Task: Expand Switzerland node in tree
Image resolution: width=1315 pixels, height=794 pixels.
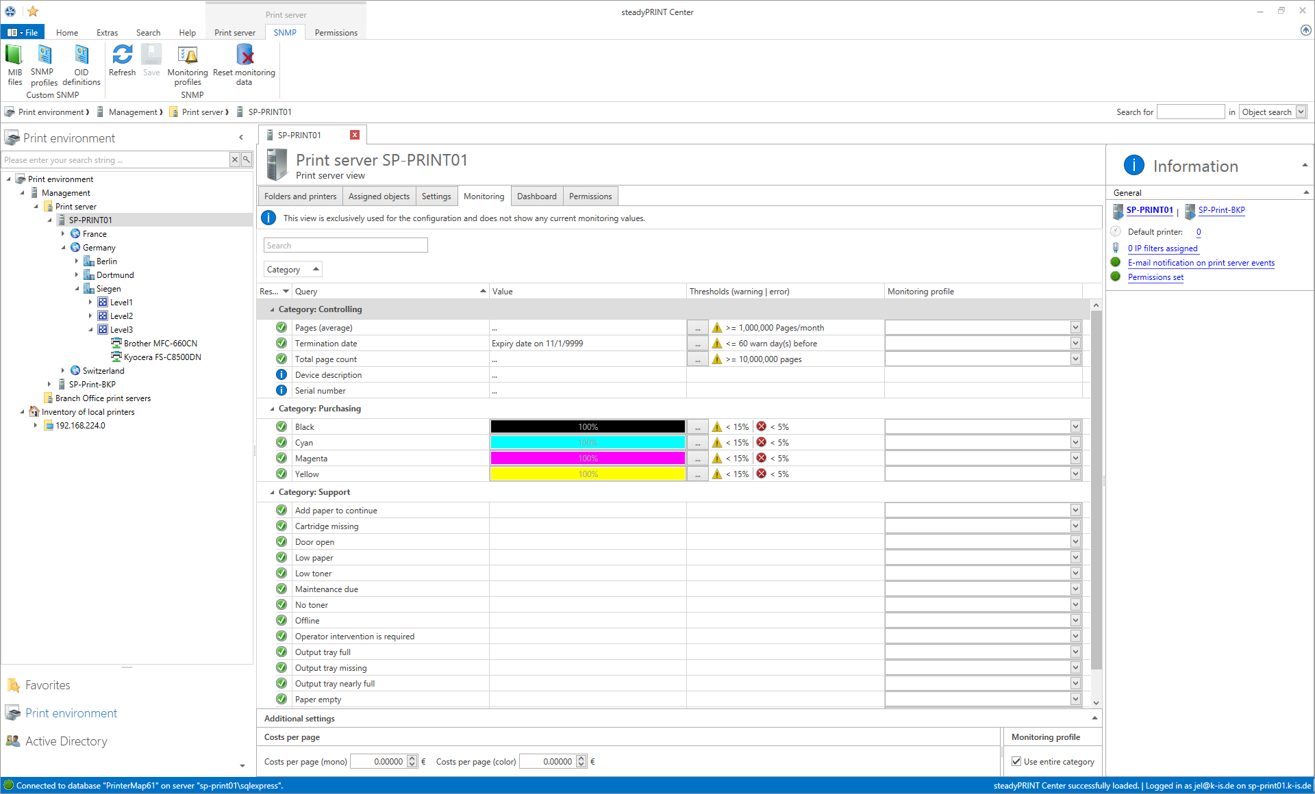Action: tap(63, 370)
